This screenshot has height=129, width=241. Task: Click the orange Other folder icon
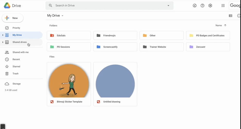pos(145,35)
